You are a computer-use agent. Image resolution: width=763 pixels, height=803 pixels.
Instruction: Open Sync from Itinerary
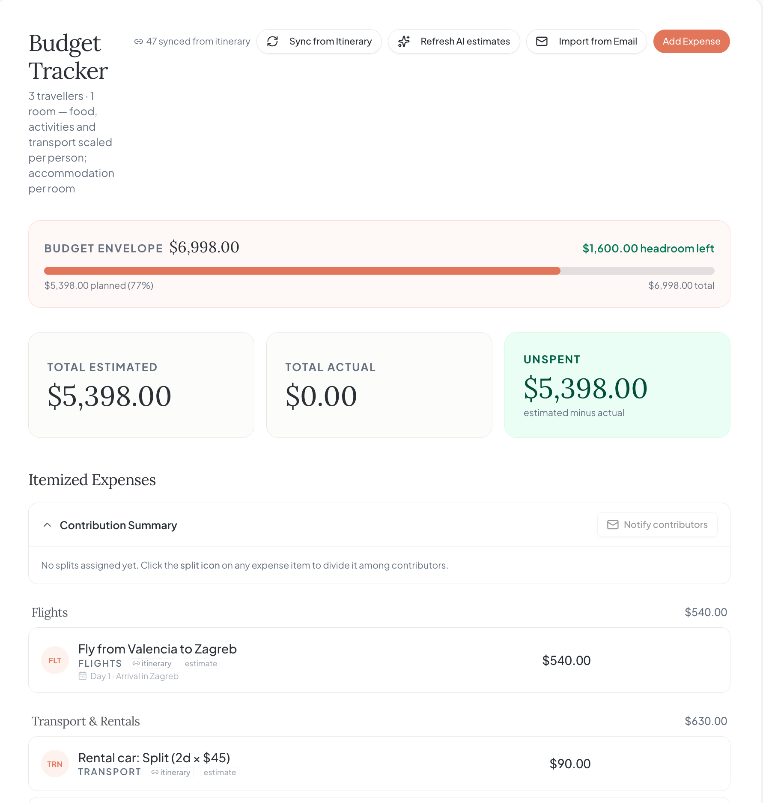click(319, 42)
